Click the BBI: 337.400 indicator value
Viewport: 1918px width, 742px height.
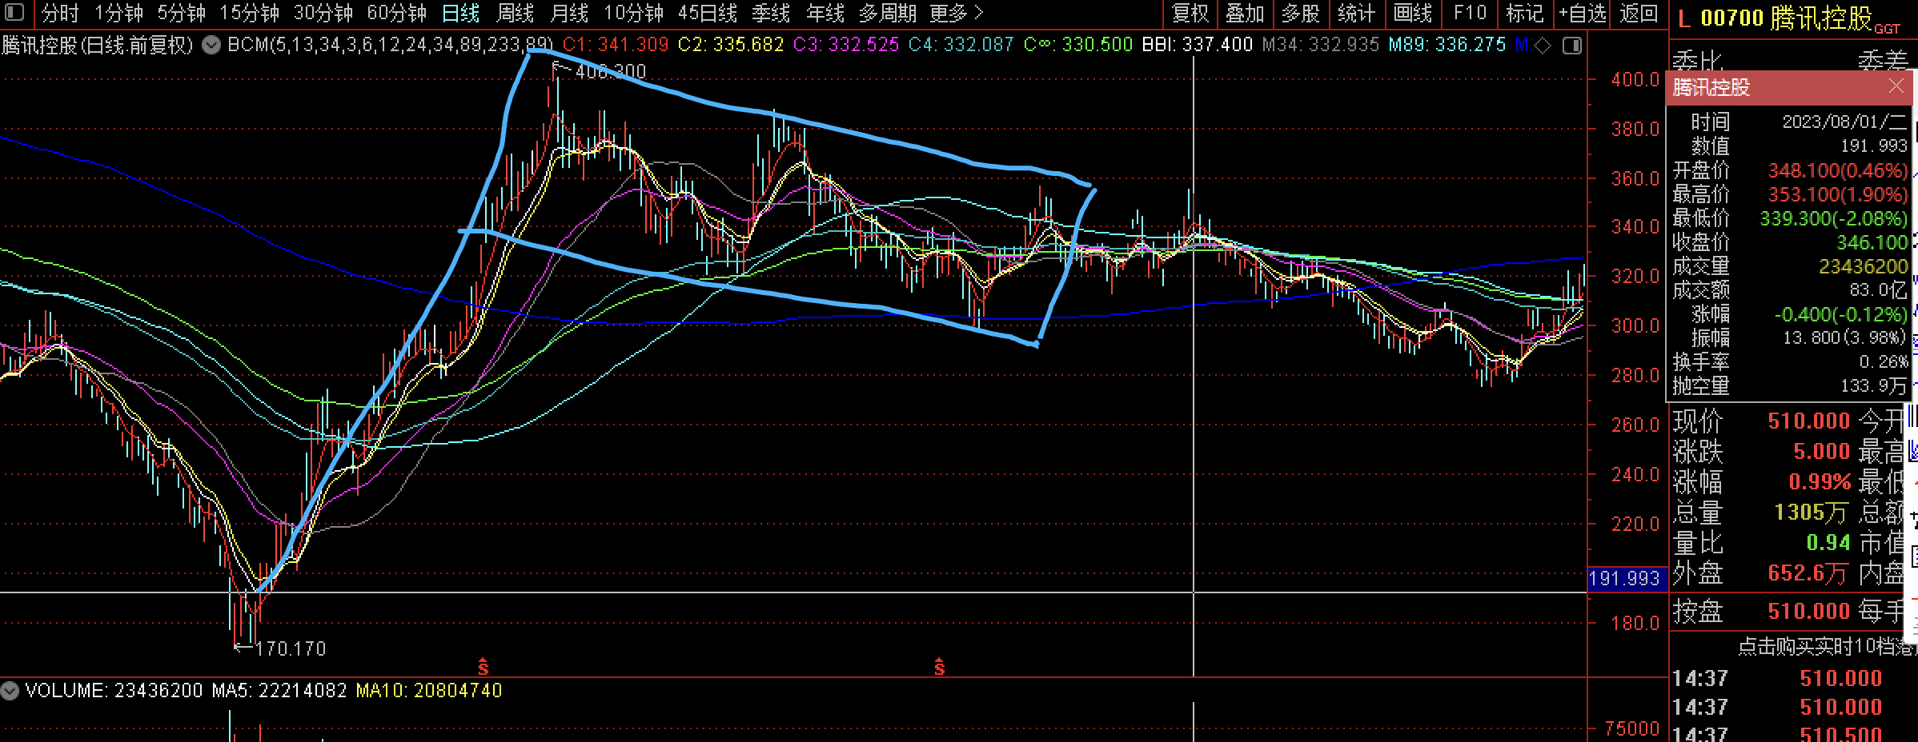click(1197, 45)
